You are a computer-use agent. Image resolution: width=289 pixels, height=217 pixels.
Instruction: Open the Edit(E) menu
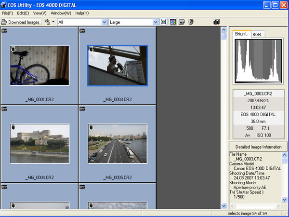23,14
